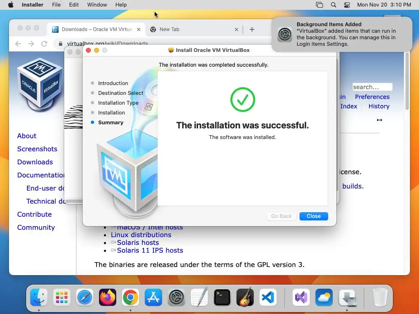
Task: Click the Background Items Added notification icon
Action: point(285,34)
